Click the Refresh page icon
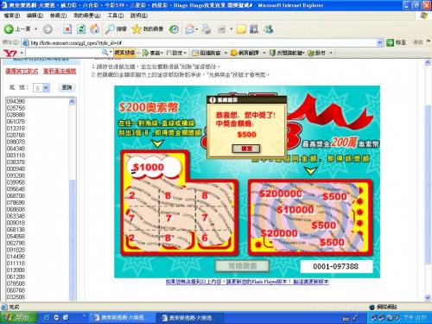Image resolution: width=432 pixels, height=324 pixels. tap(81, 29)
